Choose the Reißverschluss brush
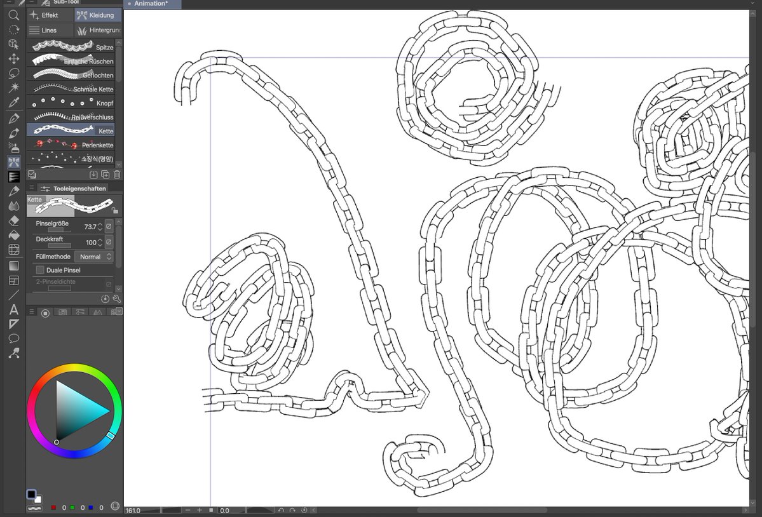Viewport: 762px width, 517px height. pos(71,117)
